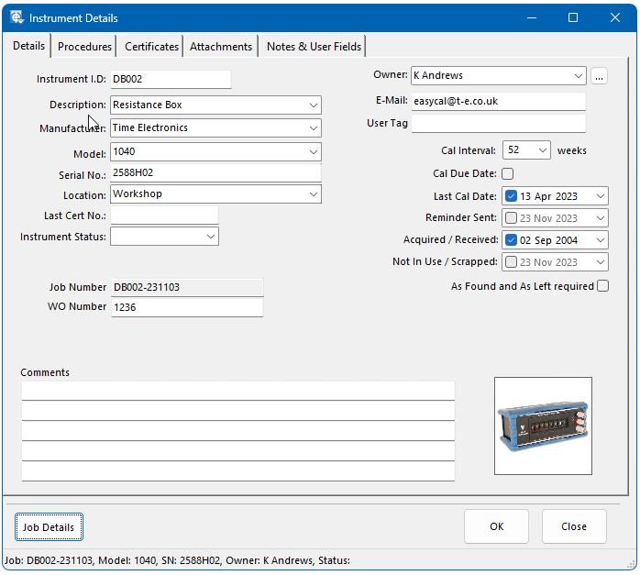This screenshot has width=640, height=575.
Task: Click the owner browse ellipsis button
Action: click(599, 76)
